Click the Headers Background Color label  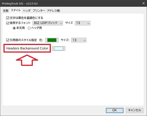(x=27, y=48)
